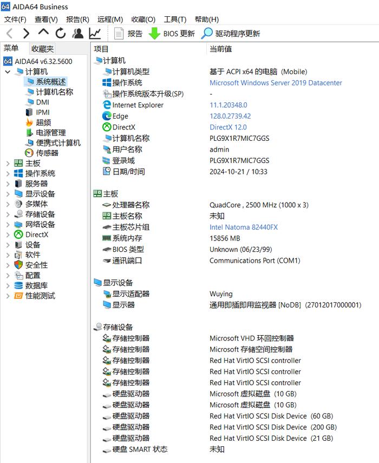
Task: Click the Back navigation arrow
Action: [x=9, y=34]
